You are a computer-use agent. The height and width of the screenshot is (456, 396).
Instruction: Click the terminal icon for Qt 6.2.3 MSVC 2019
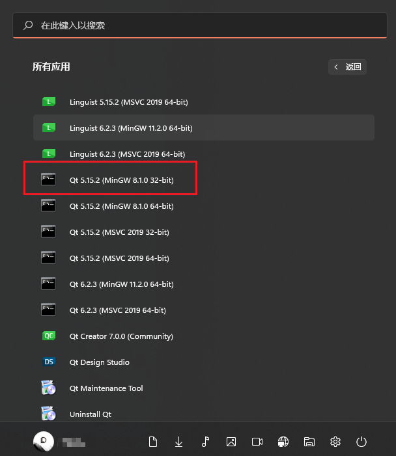48,310
